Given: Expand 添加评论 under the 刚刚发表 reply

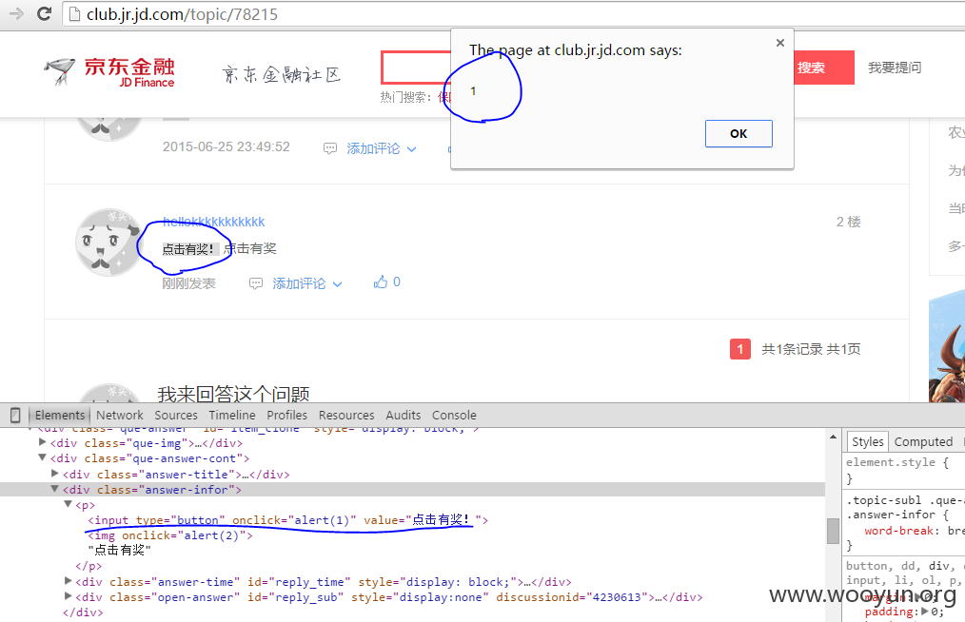Looking at the screenshot, I should coord(307,283).
